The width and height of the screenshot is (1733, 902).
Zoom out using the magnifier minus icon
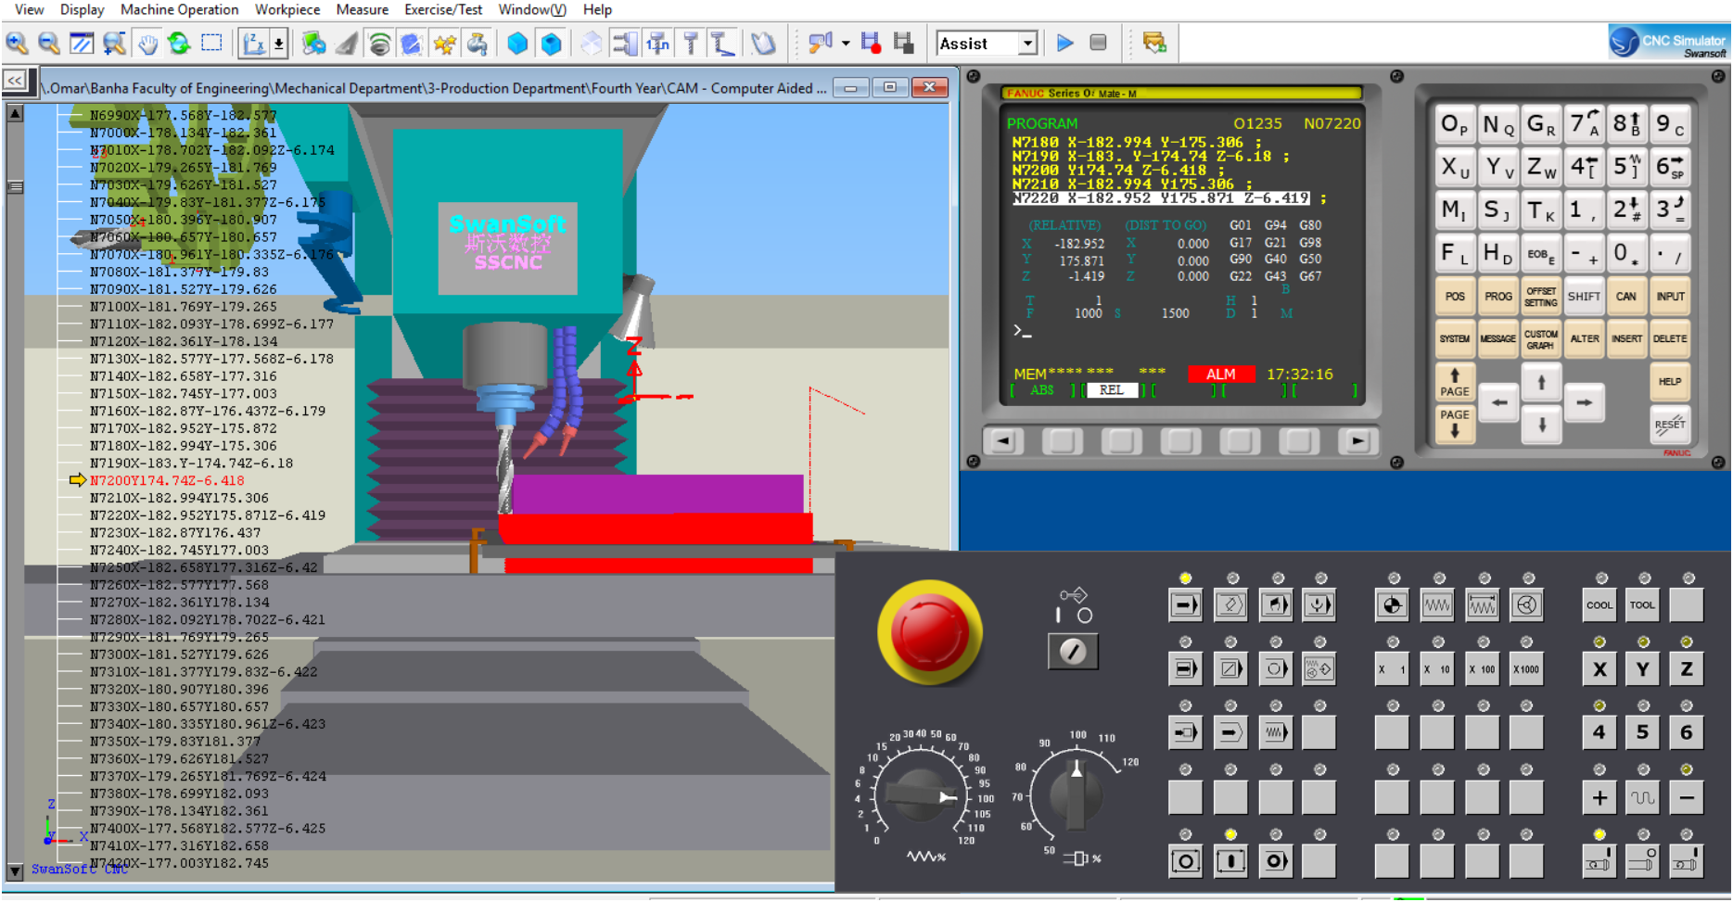[x=49, y=44]
